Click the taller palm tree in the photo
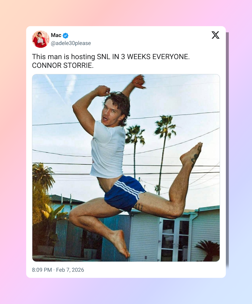 [164, 151]
